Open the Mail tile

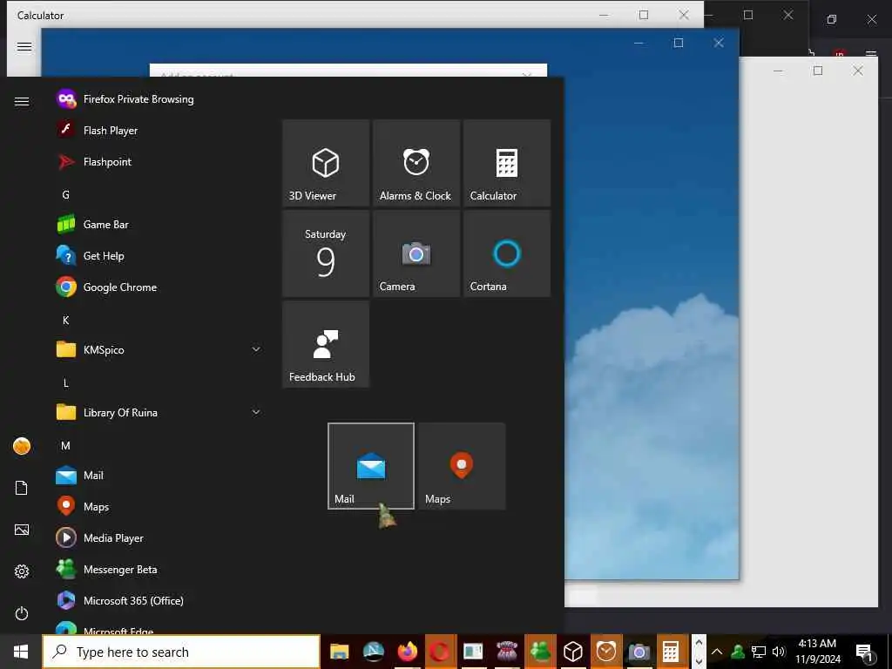tap(371, 466)
